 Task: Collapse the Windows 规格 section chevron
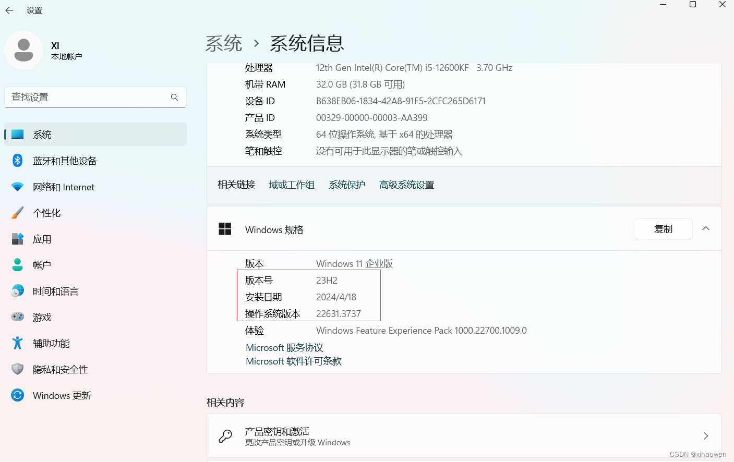(706, 228)
